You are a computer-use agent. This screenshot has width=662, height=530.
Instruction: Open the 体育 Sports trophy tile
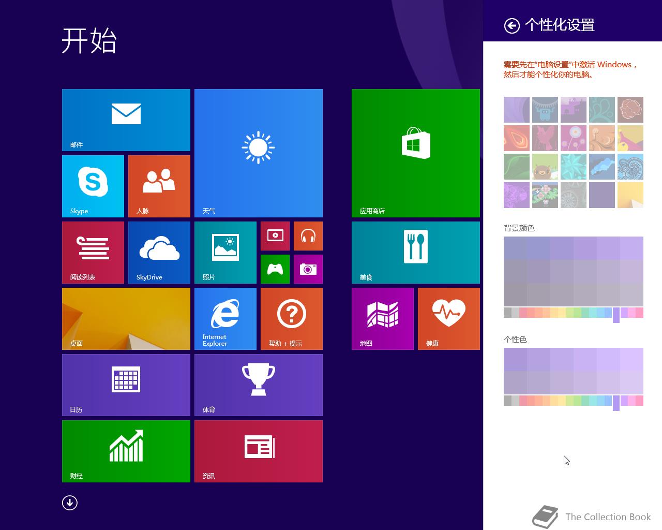259,385
